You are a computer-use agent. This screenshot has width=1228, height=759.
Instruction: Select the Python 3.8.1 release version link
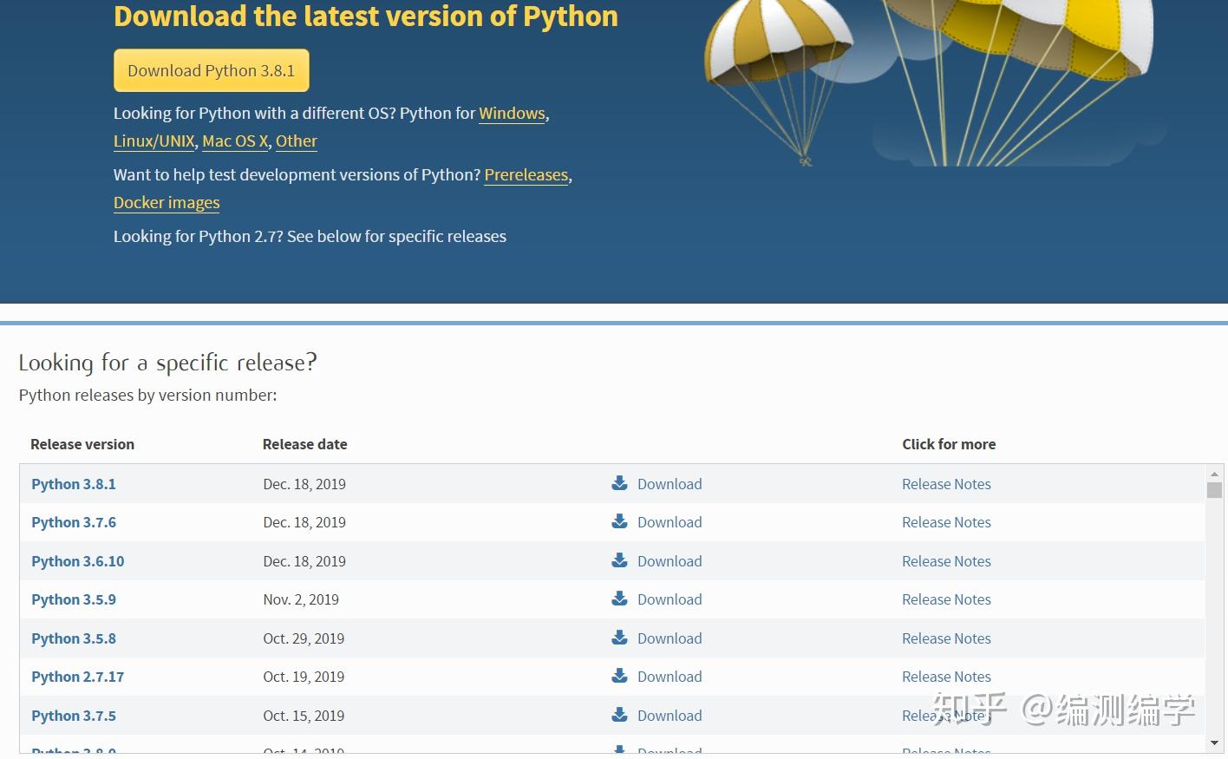coord(73,483)
